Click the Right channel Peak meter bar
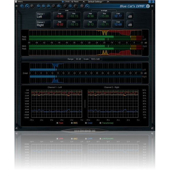This screenshot has height=170, width=170. (x=86, y=49)
